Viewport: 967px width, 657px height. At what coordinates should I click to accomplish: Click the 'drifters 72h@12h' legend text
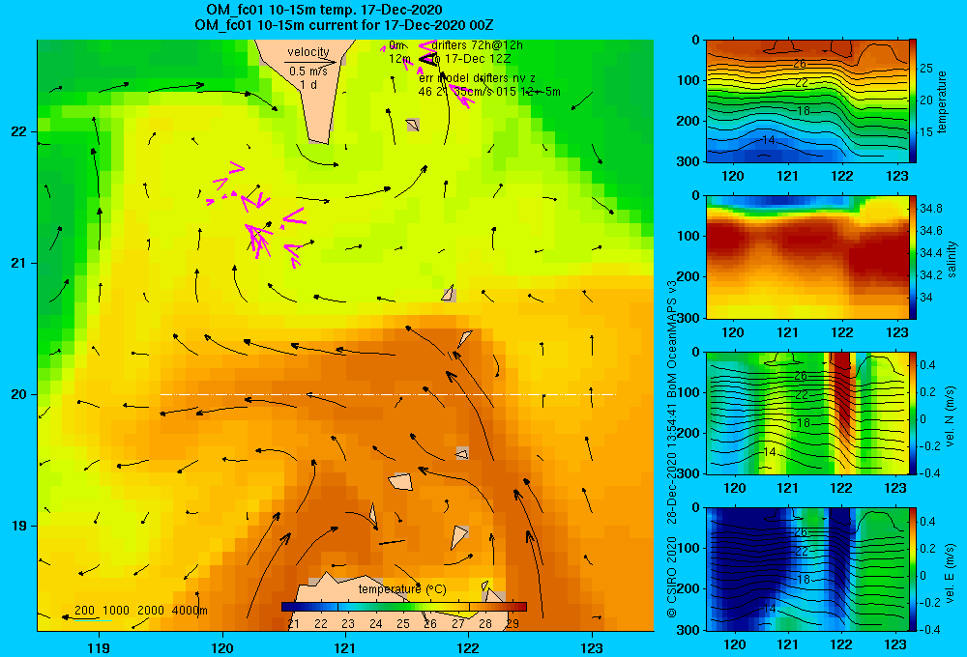click(478, 45)
